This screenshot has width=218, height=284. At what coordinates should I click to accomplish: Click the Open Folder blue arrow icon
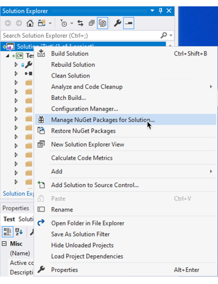[x=41, y=223]
